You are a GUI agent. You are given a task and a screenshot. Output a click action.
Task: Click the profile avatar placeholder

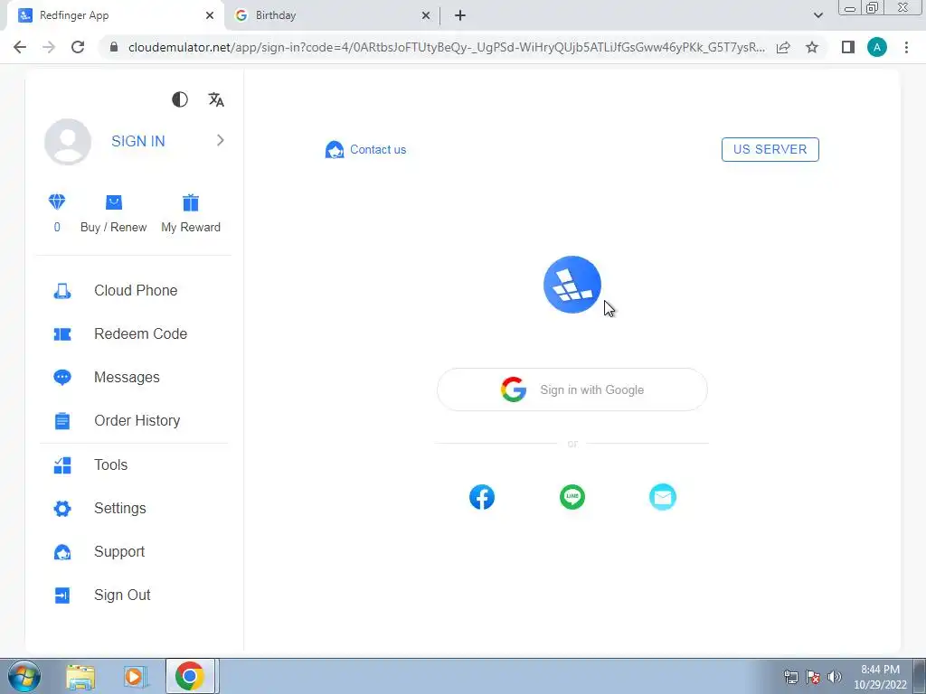tap(68, 142)
